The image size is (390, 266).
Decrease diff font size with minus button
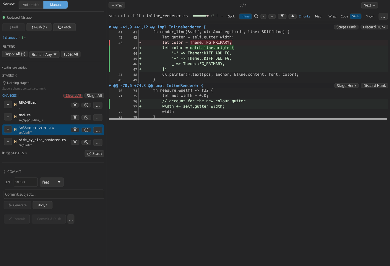(x=264, y=16)
